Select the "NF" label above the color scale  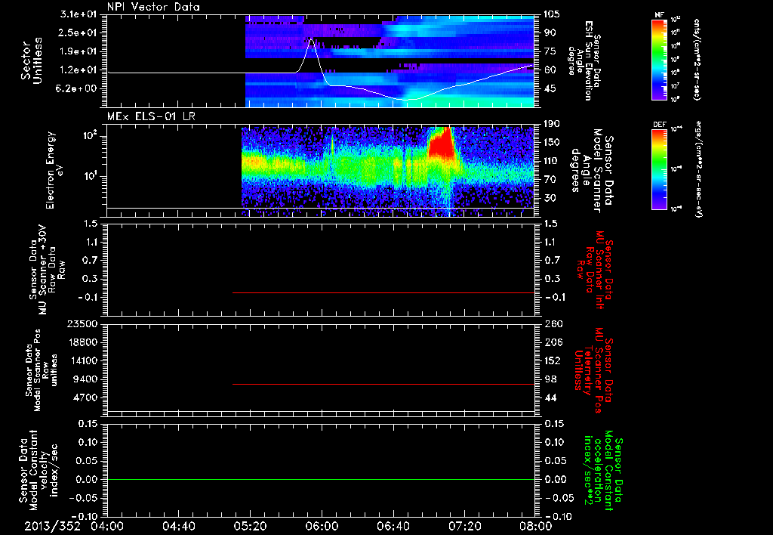point(659,15)
